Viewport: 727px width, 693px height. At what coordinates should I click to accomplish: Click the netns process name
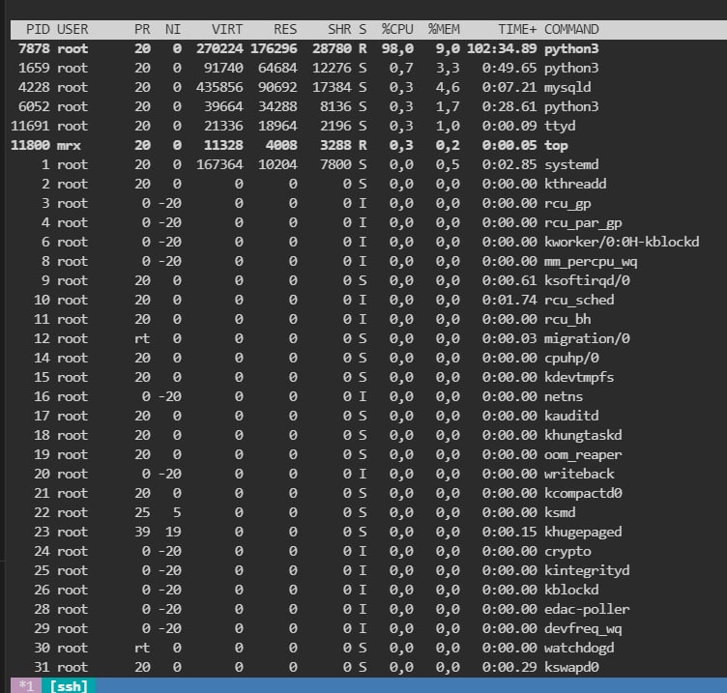click(x=564, y=397)
